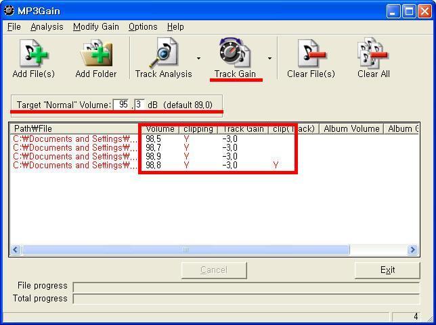Select the file row with volume 98,9
Image resolution: width=436 pixels, height=325 pixels.
point(214,157)
